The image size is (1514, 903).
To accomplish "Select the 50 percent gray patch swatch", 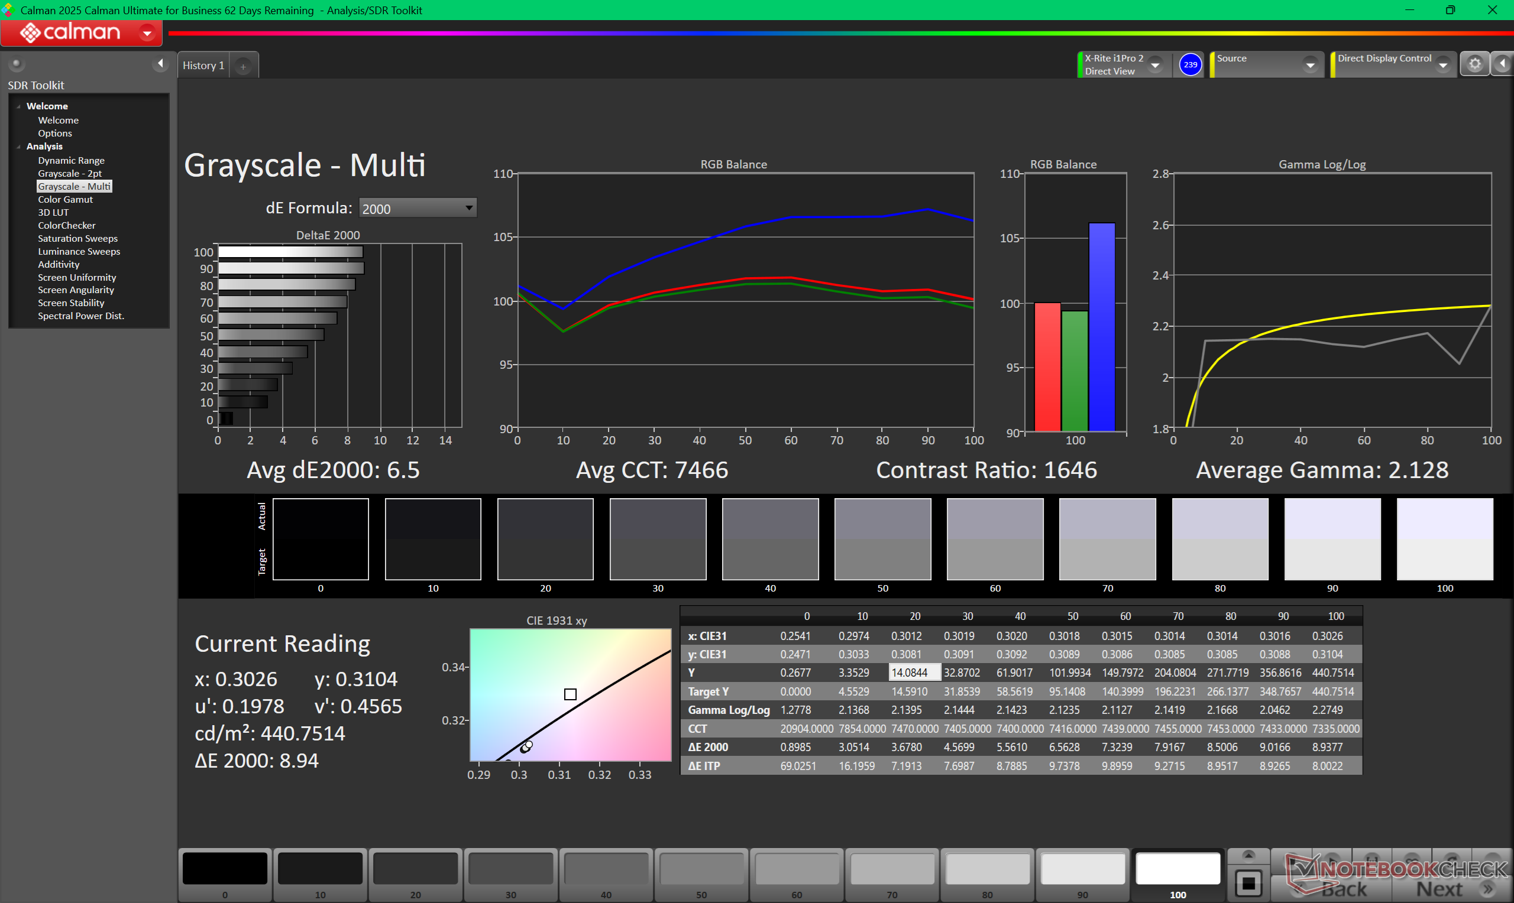I will click(701, 870).
